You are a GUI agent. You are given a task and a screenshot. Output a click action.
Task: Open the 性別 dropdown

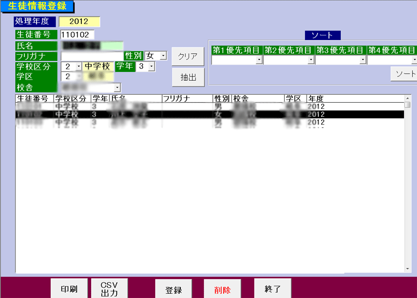pyautogui.click(x=163, y=56)
